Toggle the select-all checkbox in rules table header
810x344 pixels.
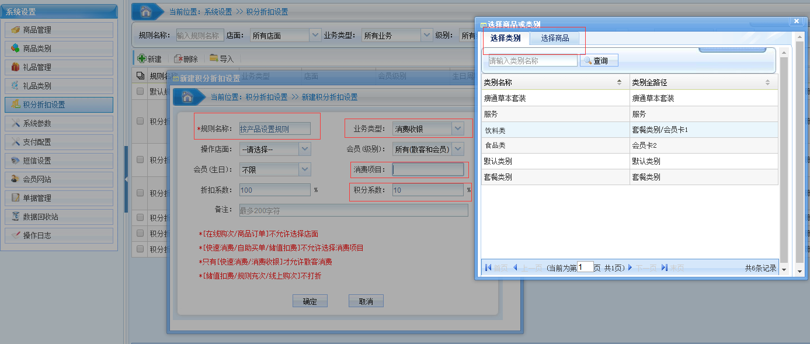[140, 76]
